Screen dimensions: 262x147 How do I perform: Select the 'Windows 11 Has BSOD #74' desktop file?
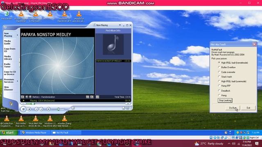pos(64,17)
